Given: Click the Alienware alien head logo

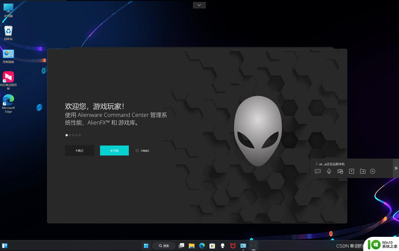Looking at the screenshot, I should coord(258,131).
